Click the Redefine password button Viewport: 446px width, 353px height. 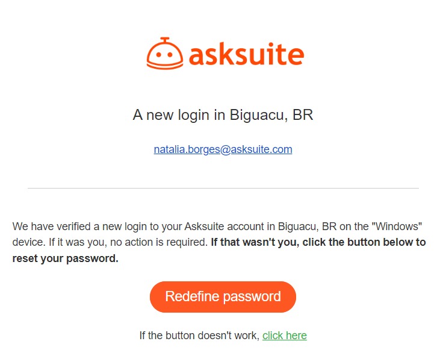[223, 297]
